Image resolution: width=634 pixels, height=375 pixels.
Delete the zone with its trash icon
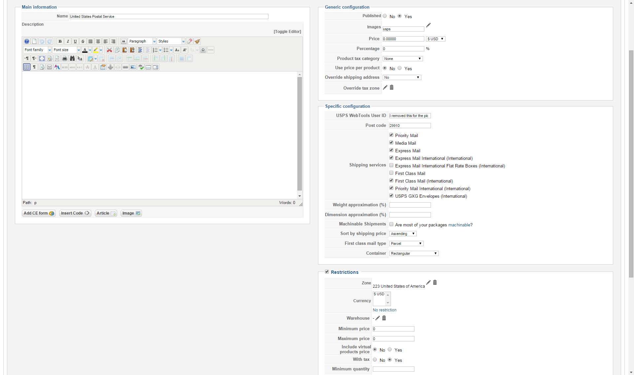tap(435, 283)
